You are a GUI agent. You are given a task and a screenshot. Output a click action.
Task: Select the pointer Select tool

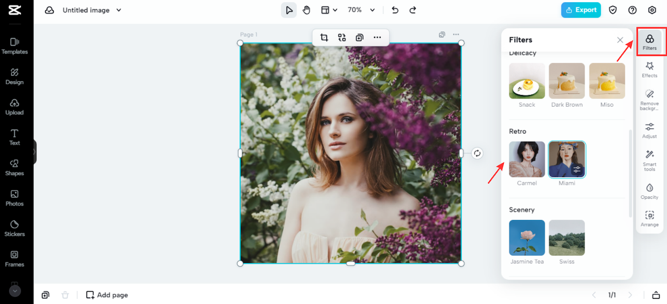[289, 10]
